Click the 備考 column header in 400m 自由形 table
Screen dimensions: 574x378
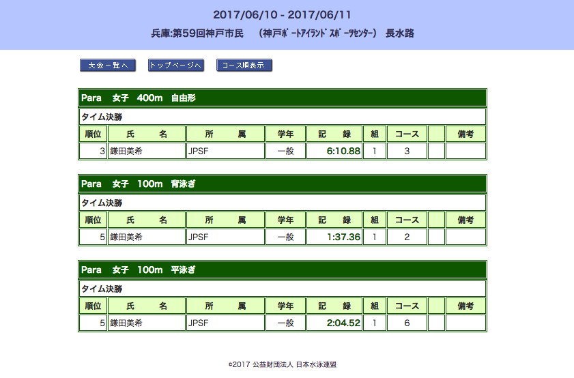[465, 134]
